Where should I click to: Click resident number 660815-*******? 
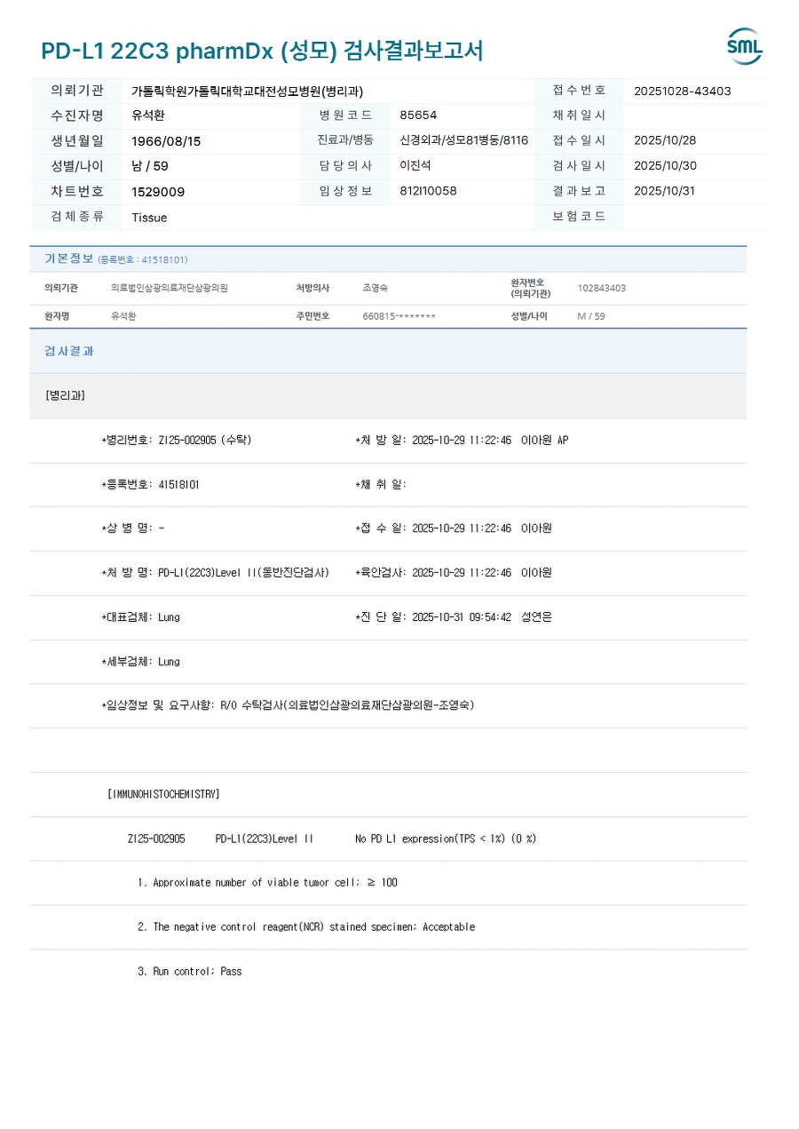click(399, 316)
